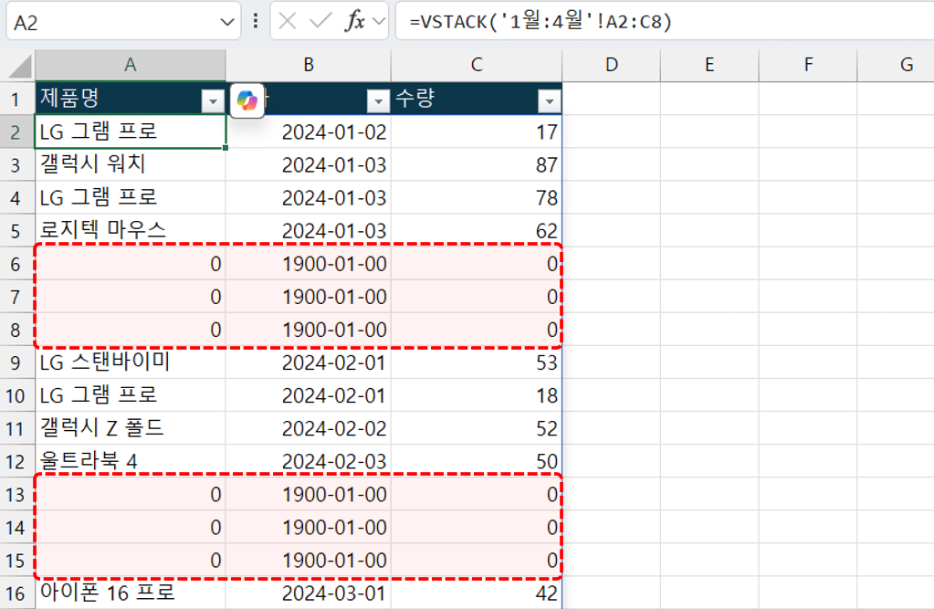Select row 1 header
The image size is (934, 609).
point(16,99)
